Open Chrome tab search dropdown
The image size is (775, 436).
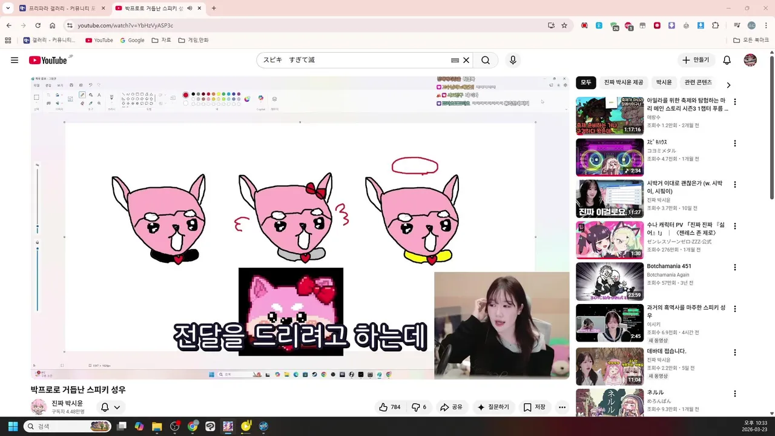[x=8, y=8]
